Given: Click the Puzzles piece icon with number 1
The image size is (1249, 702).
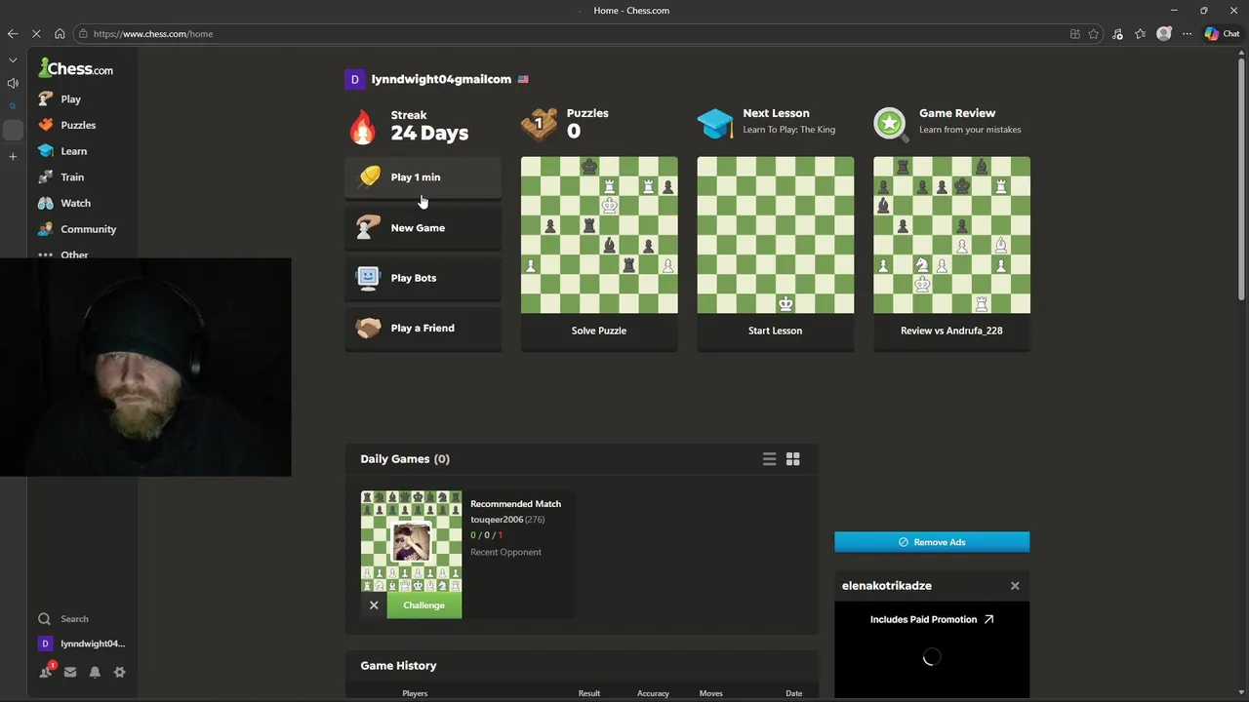Looking at the screenshot, I should tap(539, 124).
